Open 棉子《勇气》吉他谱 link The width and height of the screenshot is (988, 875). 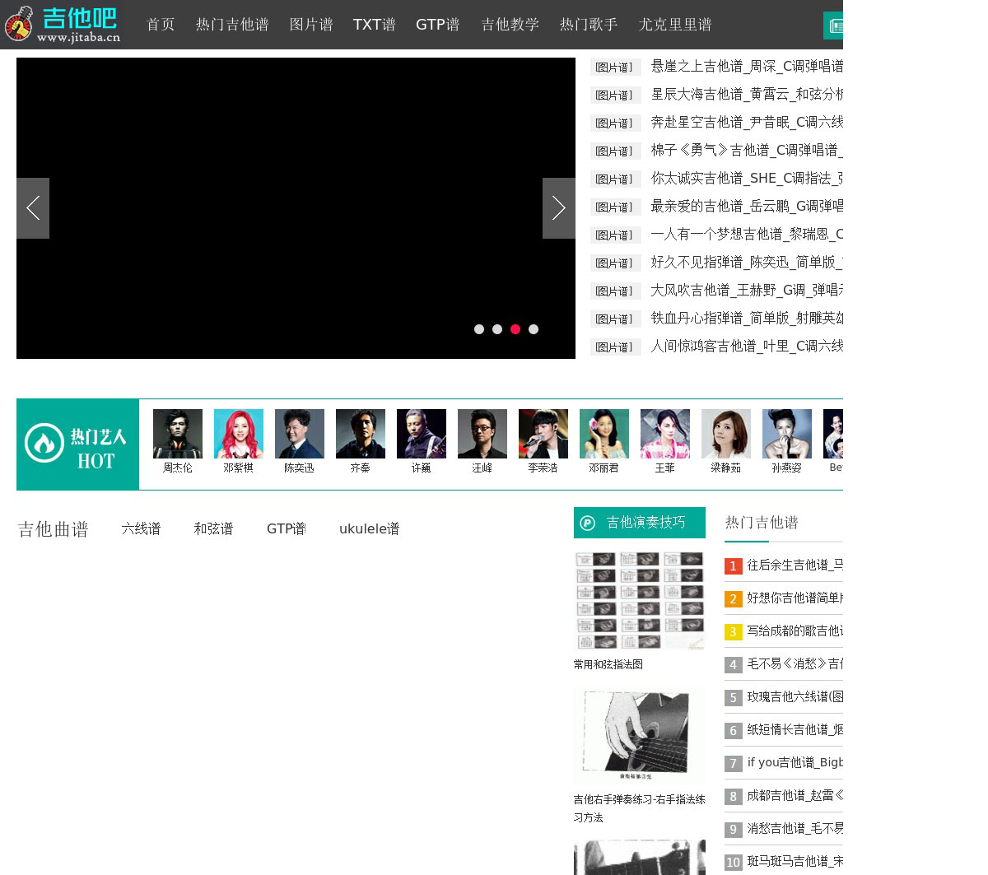point(747,150)
